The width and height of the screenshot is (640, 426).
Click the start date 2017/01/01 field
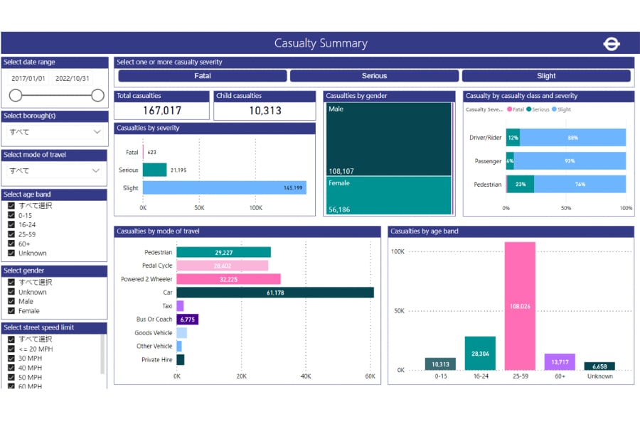[29, 79]
